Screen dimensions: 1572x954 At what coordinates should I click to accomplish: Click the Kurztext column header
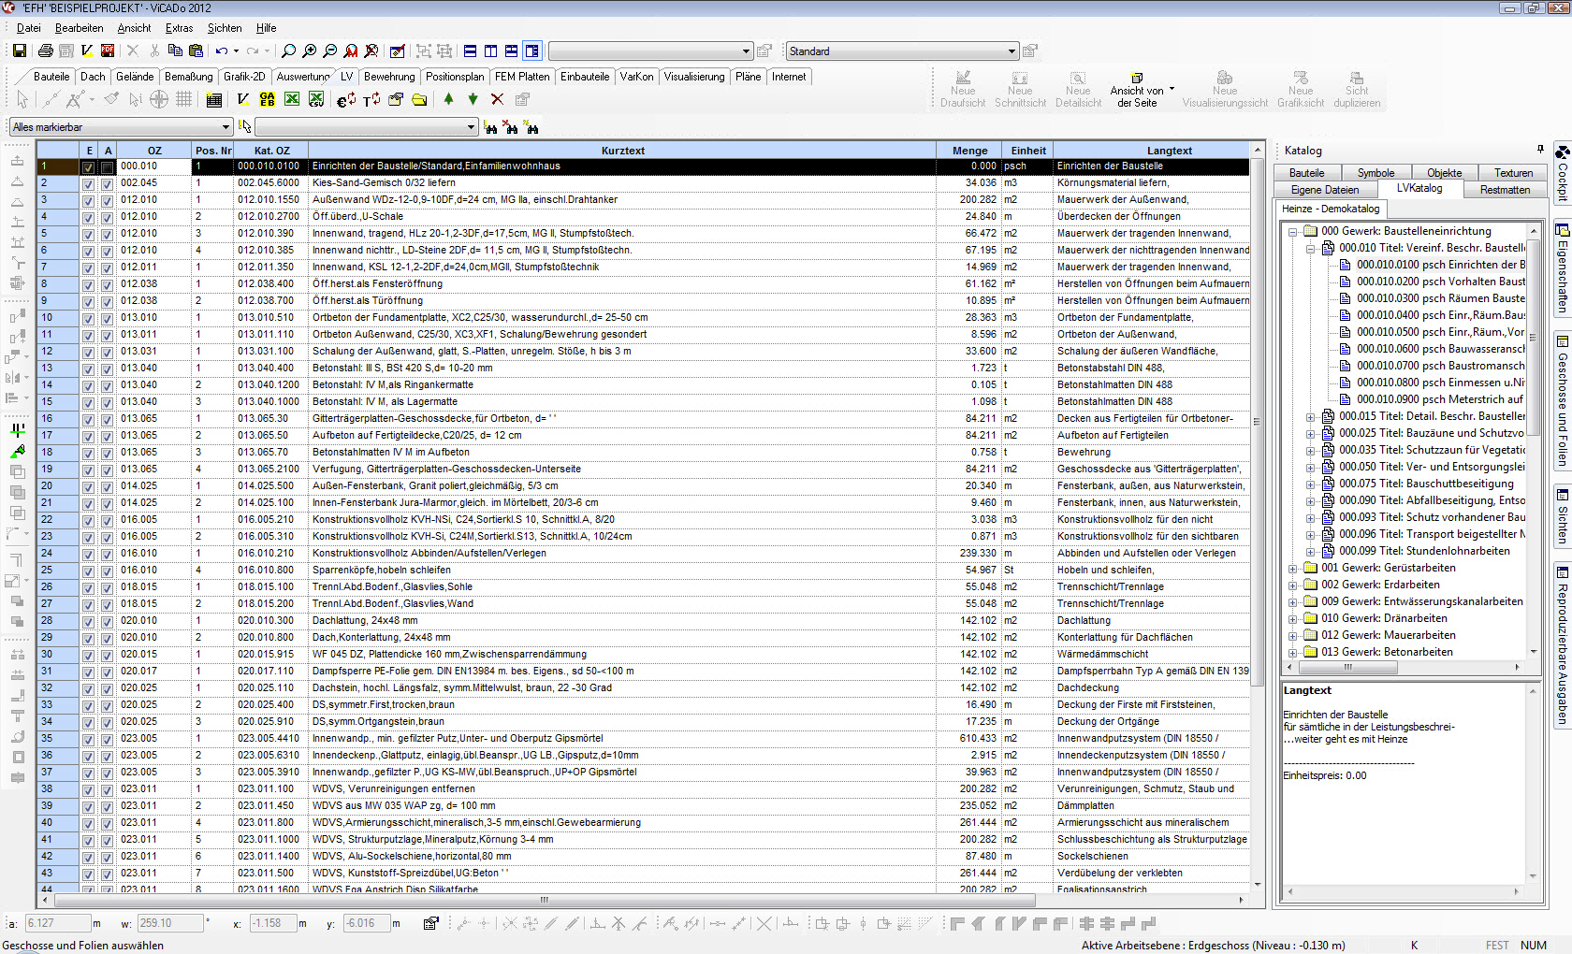[x=622, y=151]
